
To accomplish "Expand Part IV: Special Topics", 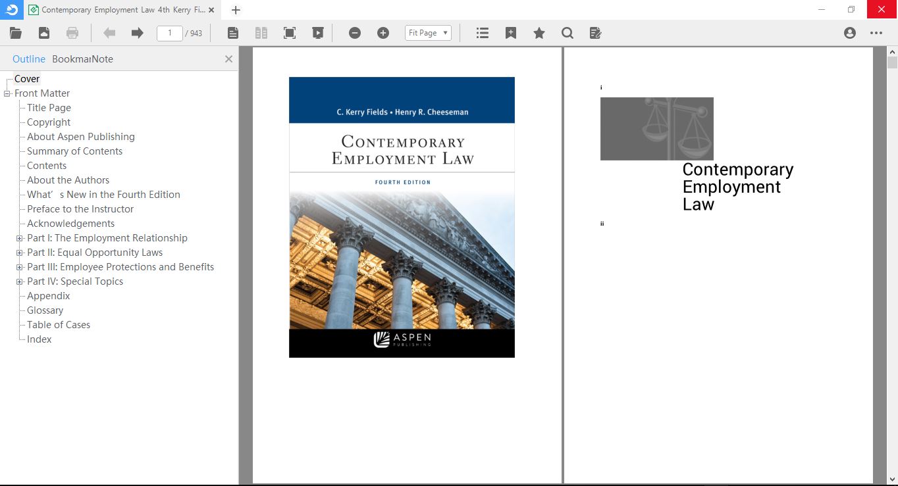I will 20,281.
